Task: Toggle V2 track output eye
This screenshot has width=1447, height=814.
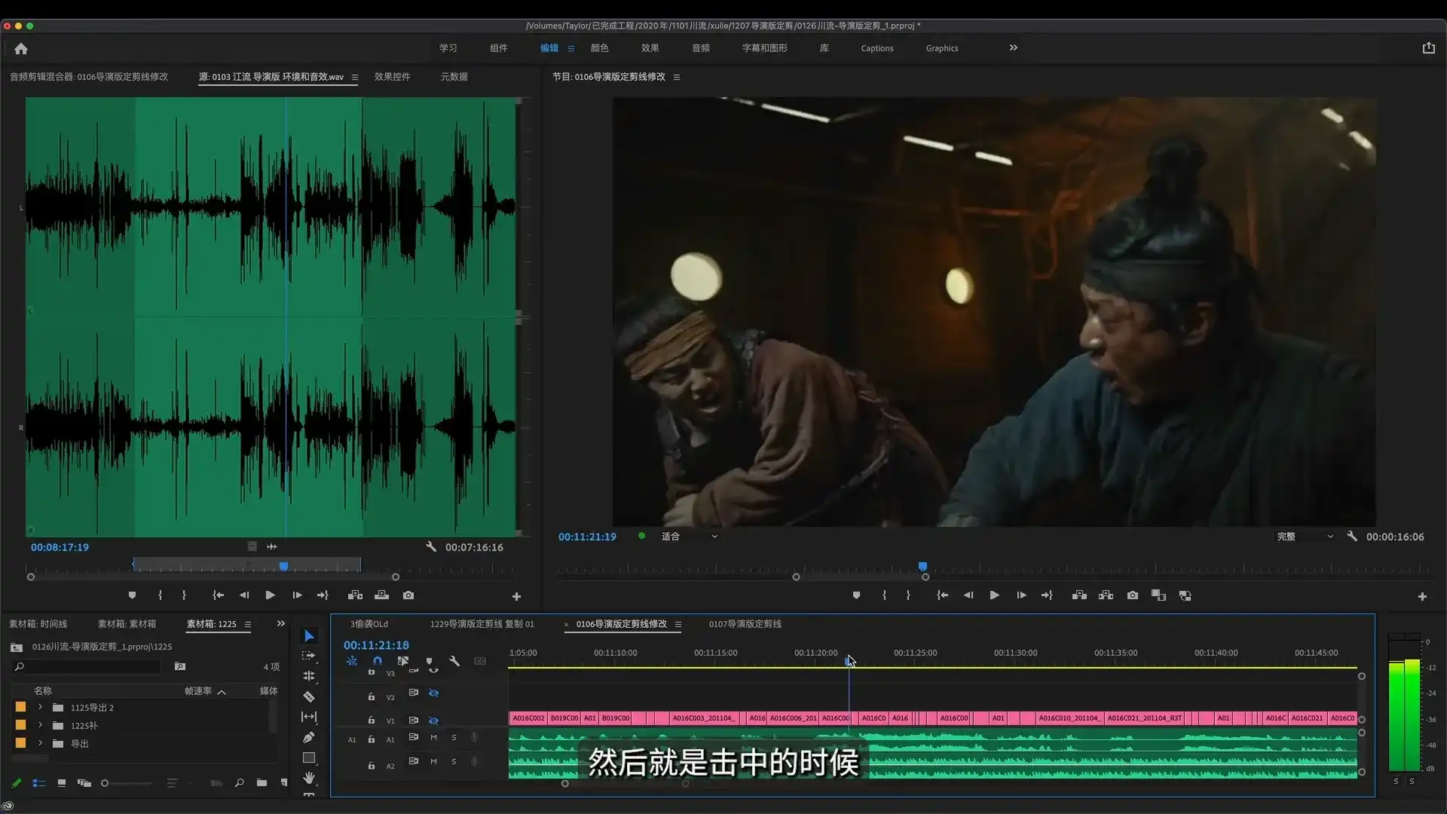Action: pos(433,693)
